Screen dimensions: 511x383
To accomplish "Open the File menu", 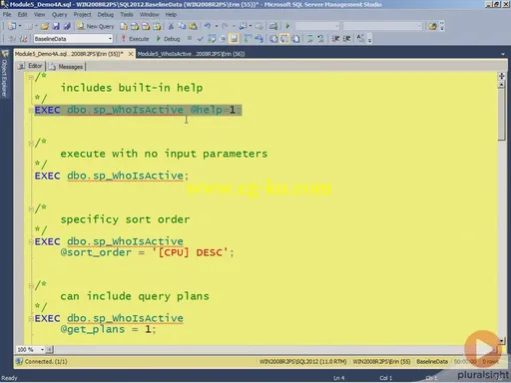I will [x=7, y=15].
